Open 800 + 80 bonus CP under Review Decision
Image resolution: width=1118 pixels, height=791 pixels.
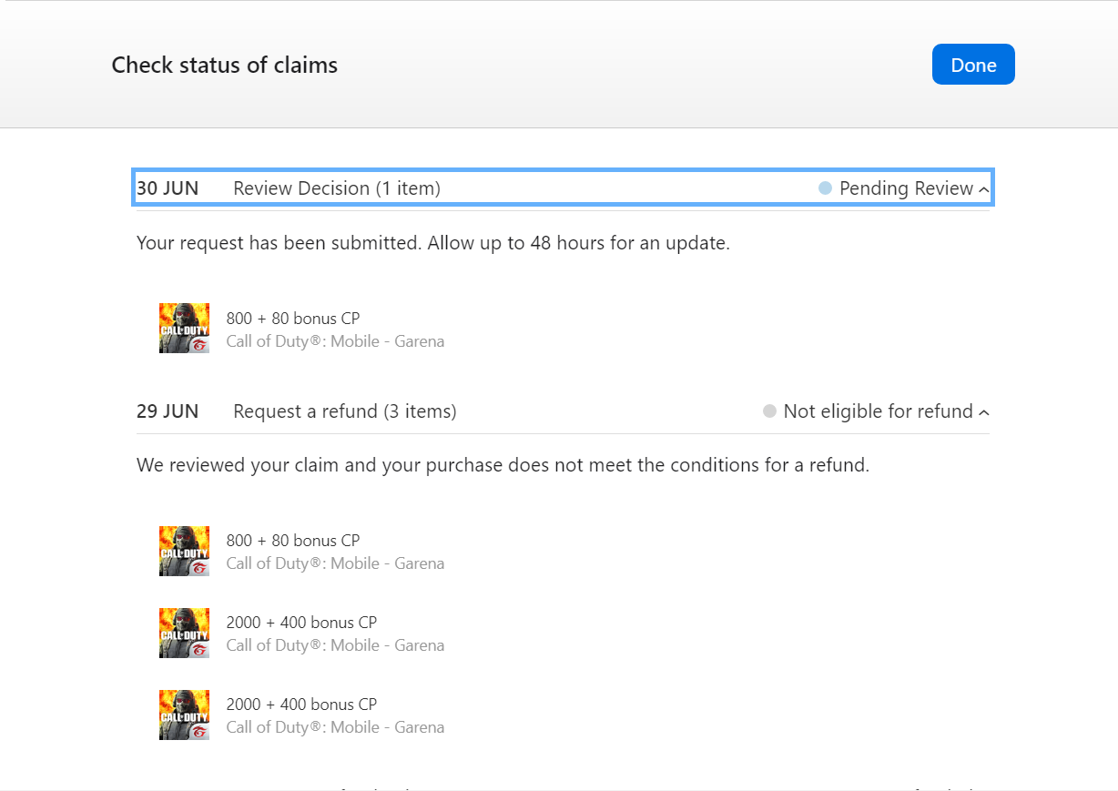tap(293, 319)
